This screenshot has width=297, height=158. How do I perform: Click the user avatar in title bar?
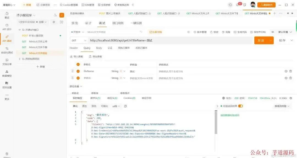pyautogui.click(x=253, y=5)
